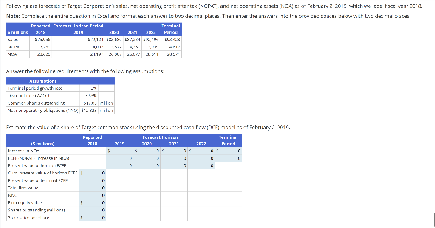Click the Forecast Horizon header in DCF table
Viewport: 435px width, 228px height.
tap(160, 137)
